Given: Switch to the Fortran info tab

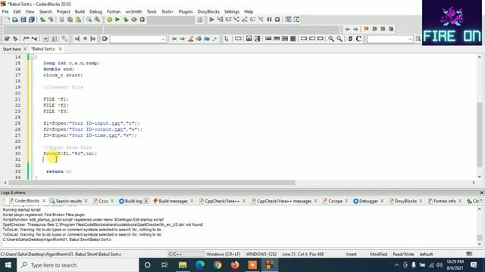Looking at the screenshot, I should pyautogui.click(x=444, y=201).
